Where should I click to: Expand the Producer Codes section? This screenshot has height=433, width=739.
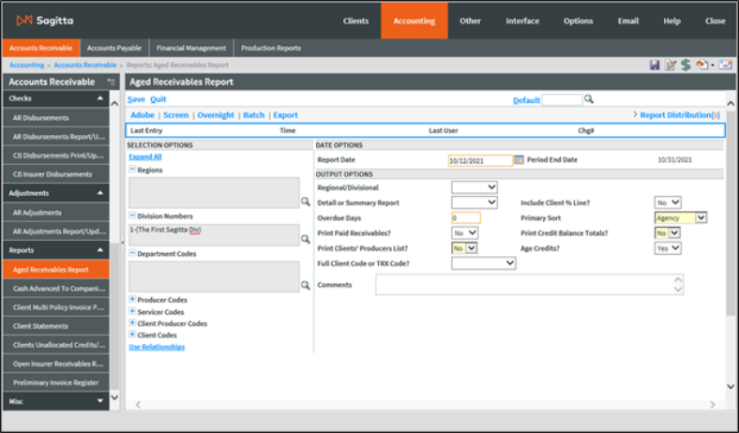(132, 300)
